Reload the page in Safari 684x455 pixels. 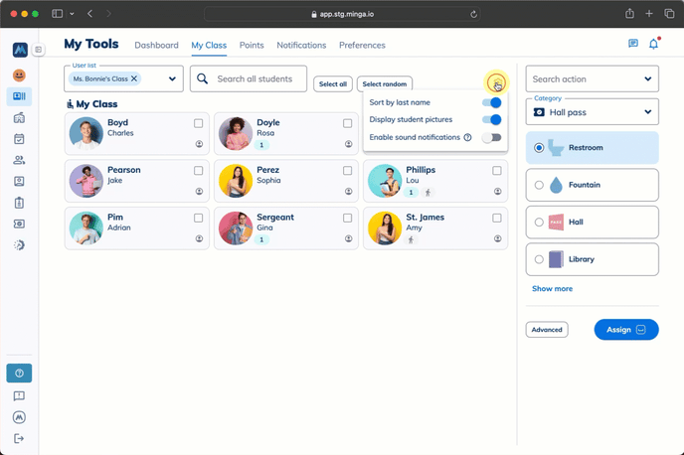474,14
